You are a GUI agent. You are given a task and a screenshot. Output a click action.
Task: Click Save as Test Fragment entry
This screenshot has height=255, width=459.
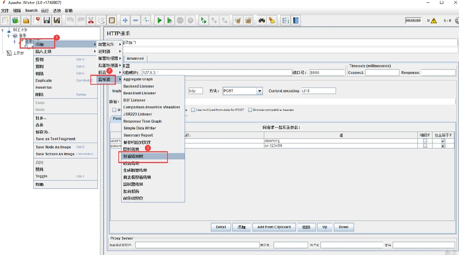(66, 139)
